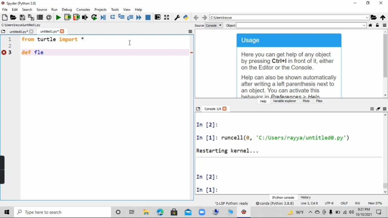Open the Debug menu

pos(67,10)
